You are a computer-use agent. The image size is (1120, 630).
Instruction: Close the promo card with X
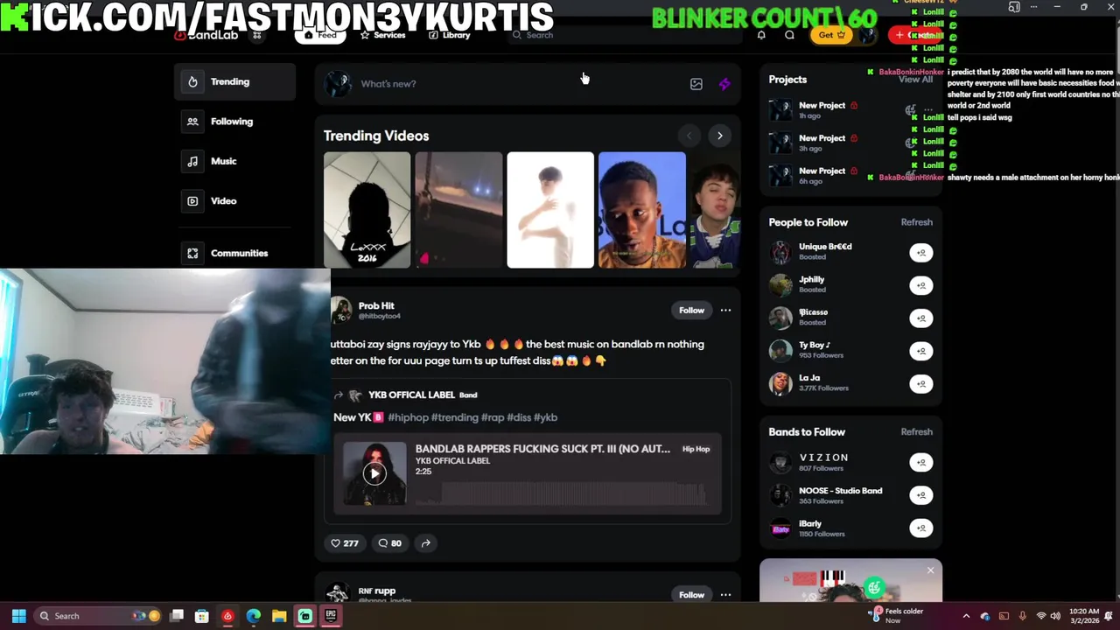pyautogui.click(x=930, y=570)
